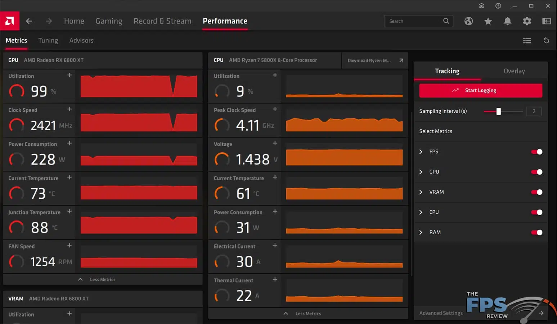Add CPU Current Temperature with plus

[x=275, y=177]
